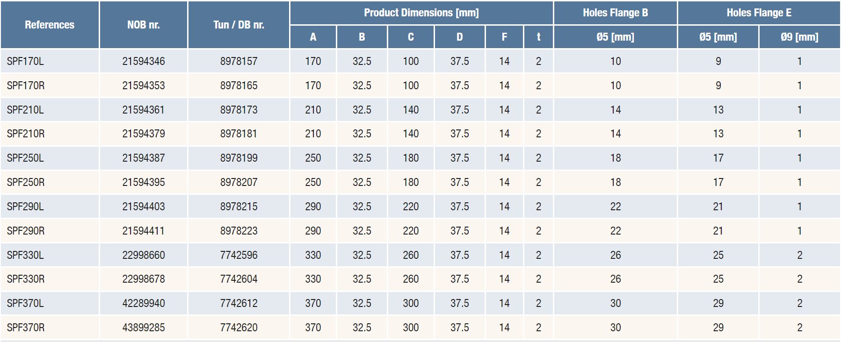The width and height of the screenshot is (841, 342).
Task: Click NOB number 43899285
Action: 144,328
